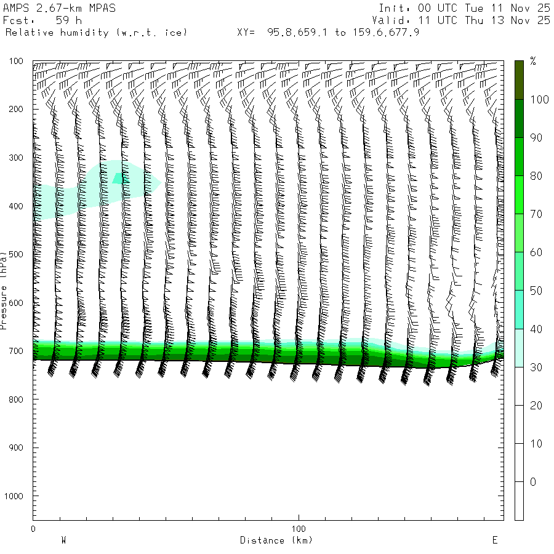Click the 500 hPa pressure axis label

(16, 254)
